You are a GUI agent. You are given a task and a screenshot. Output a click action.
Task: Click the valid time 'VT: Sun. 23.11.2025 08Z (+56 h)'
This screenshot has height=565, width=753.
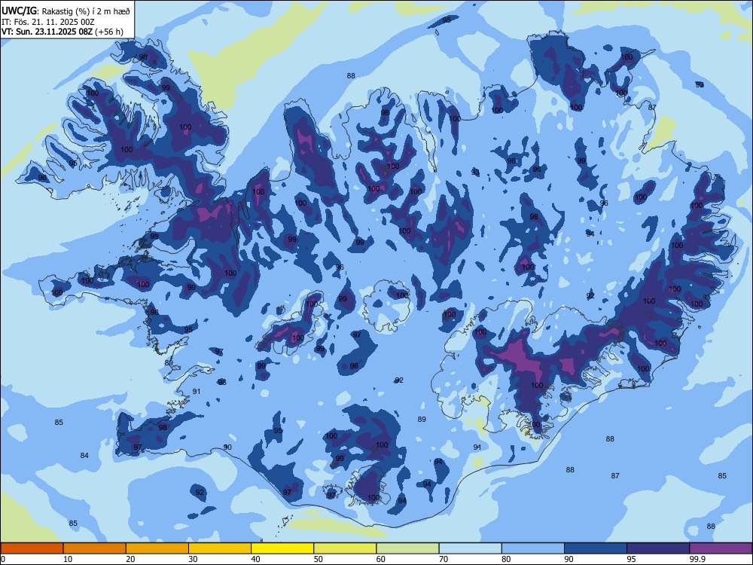click(x=62, y=32)
